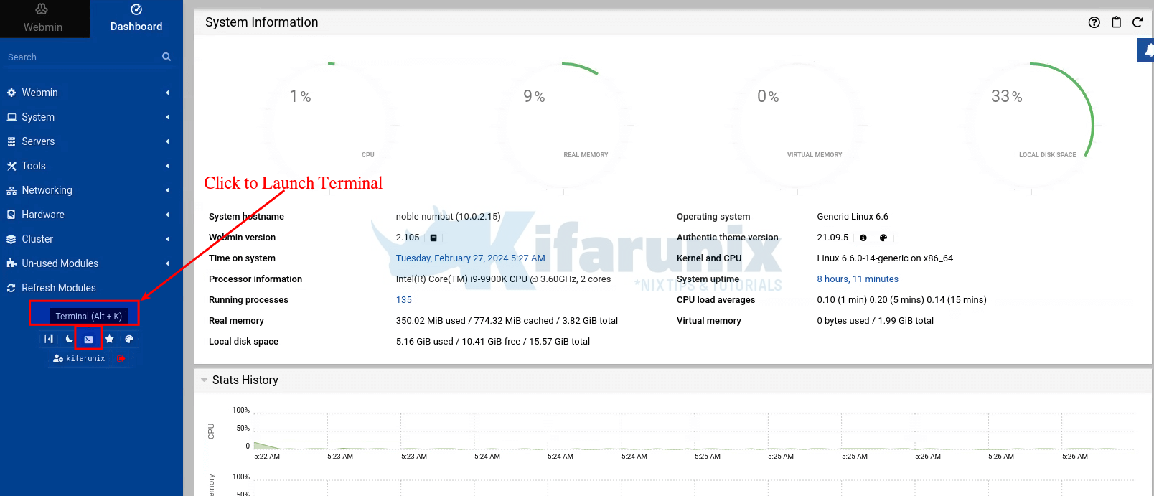Image resolution: width=1154 pixels, height=496 pixels.
Task: Open theme configuration palette icon in sidebar
Action: pyautogui.click(x=129, y=339)
